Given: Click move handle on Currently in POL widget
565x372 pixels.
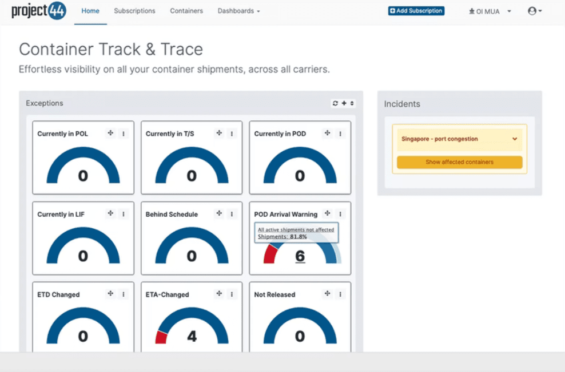Looking at the screenshot, I should [110, 134].
